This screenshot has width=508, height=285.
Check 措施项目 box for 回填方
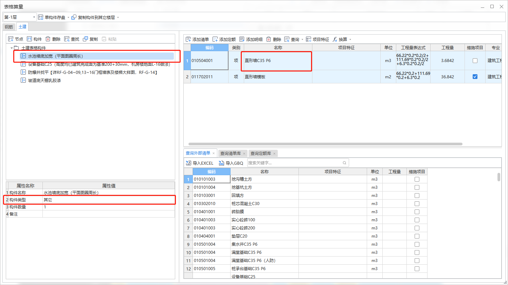point(417,196)
